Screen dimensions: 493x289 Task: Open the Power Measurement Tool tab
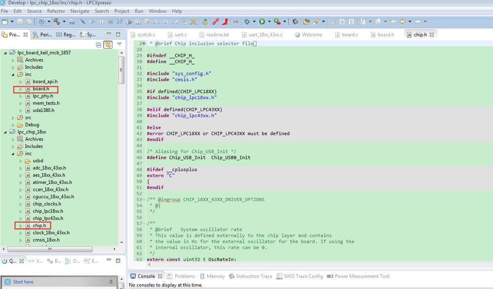click(x=358, y=276)
